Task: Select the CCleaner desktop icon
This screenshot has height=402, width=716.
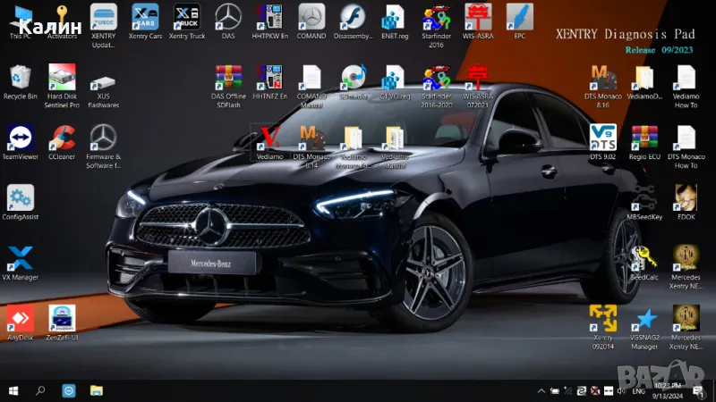Action: click(x=62, y=138)
